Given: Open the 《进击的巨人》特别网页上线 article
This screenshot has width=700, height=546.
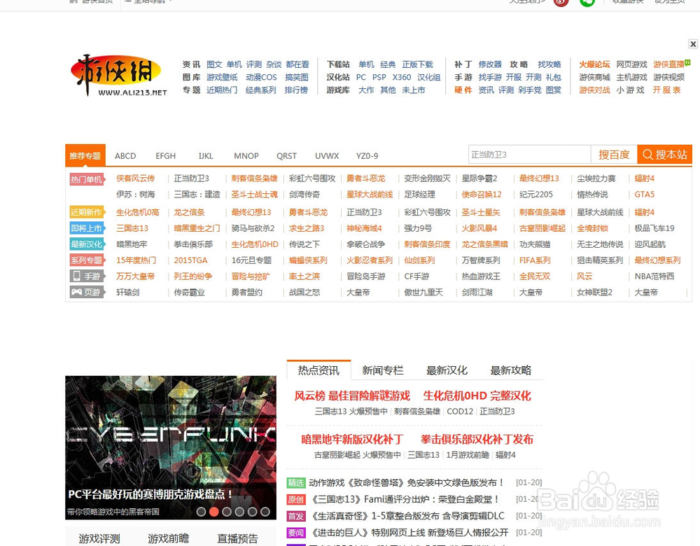Looking at the screenshot, I should [409, 533].
